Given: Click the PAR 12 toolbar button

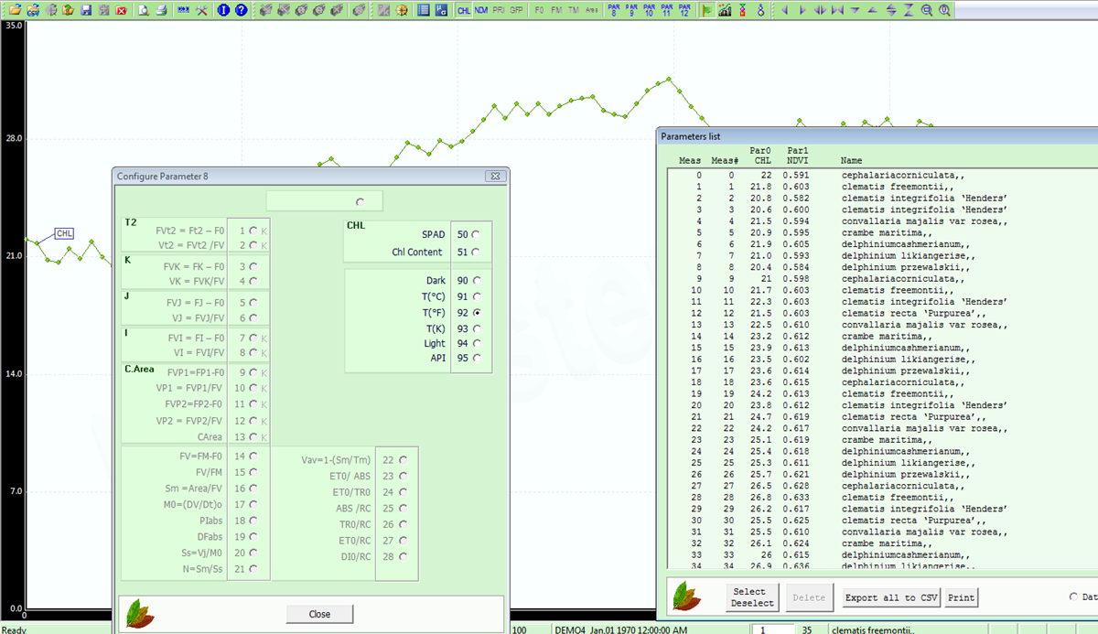Looking at the screenshot, I should click(684, 10).
